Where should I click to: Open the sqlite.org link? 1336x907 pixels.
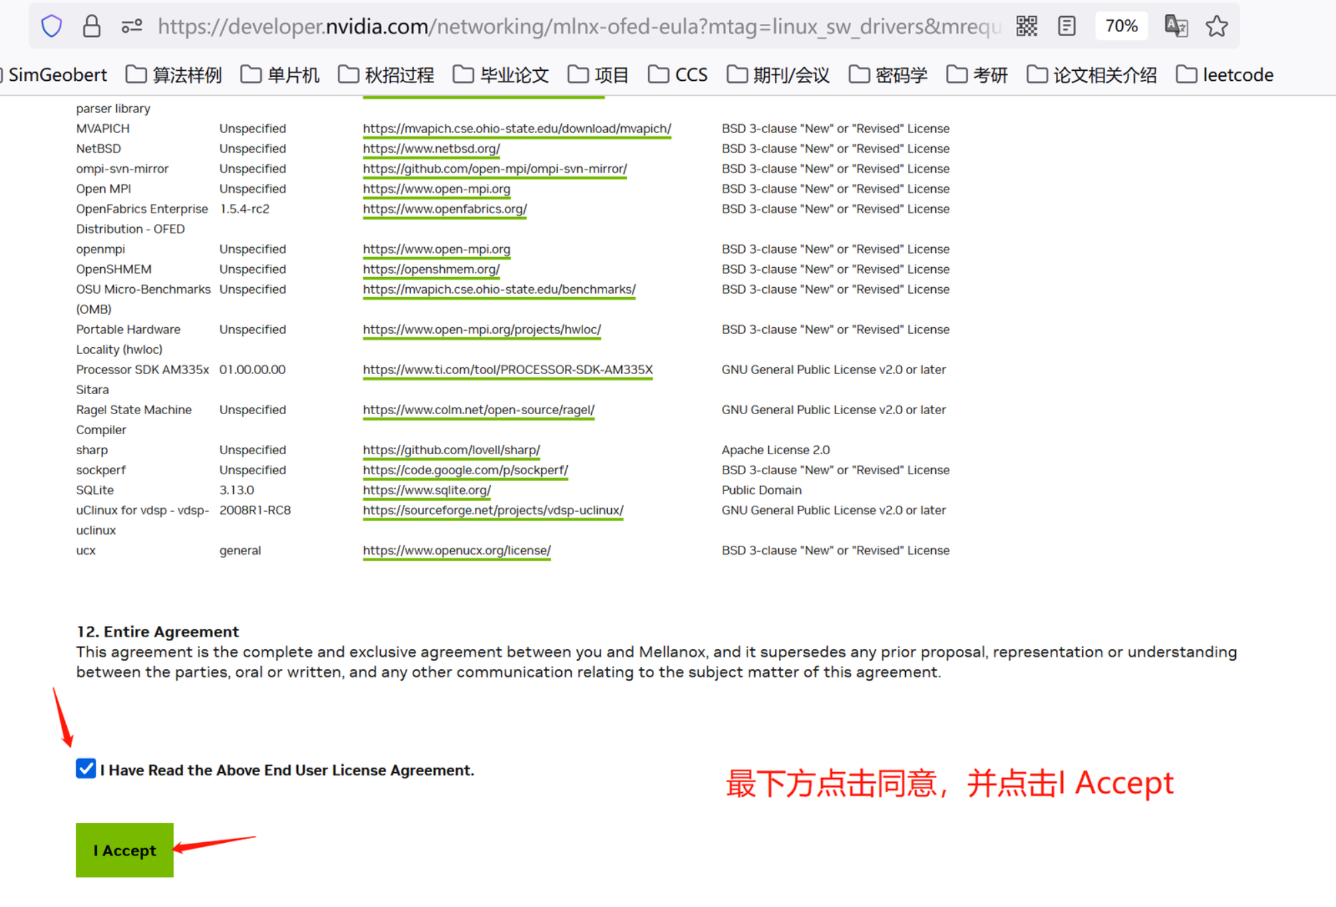(427, 490)
